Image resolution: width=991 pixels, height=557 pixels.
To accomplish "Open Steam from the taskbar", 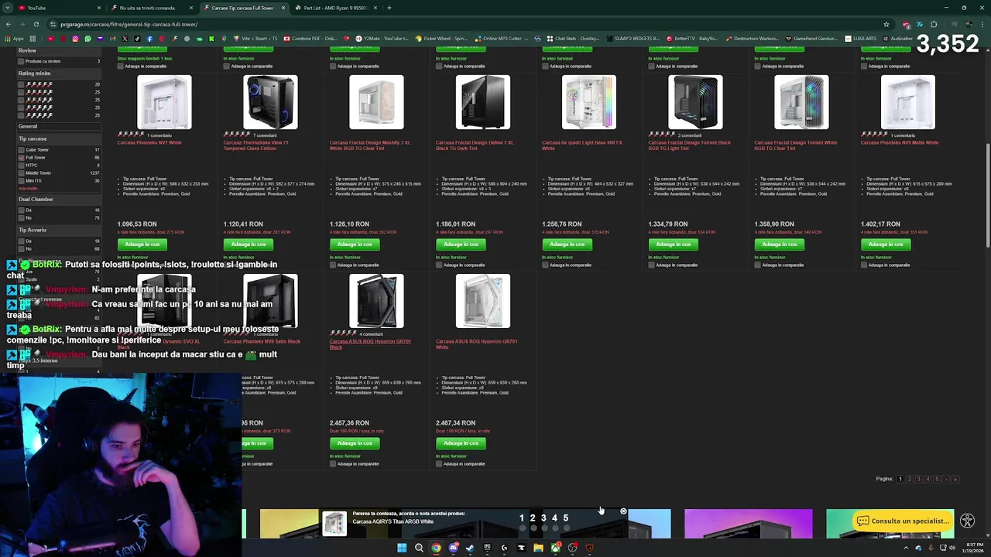I will [470, 548].
